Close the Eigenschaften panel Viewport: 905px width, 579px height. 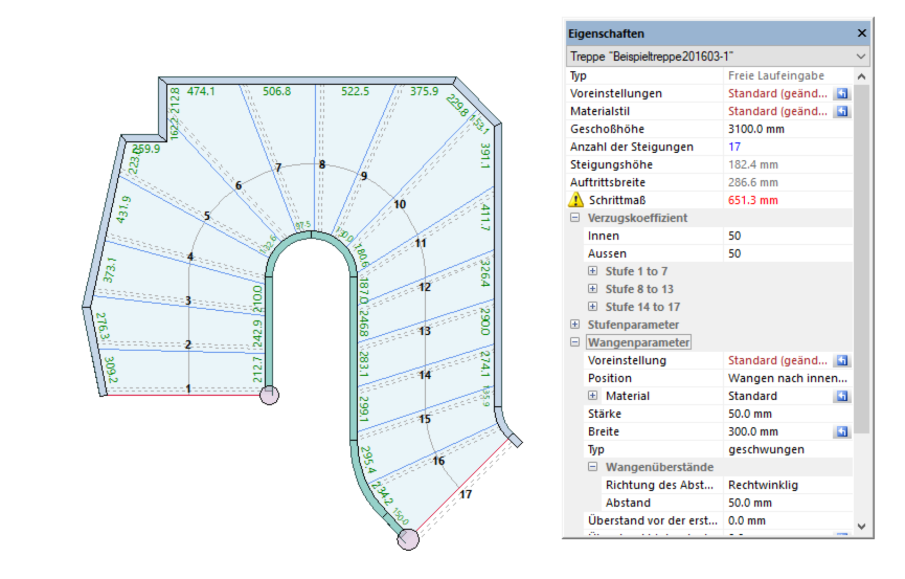862,33
